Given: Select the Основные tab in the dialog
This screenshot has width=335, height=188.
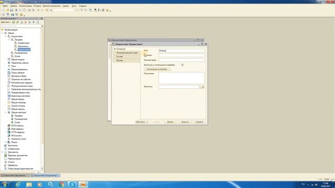Looking at the screenshot, I should [x=127, y=49].
